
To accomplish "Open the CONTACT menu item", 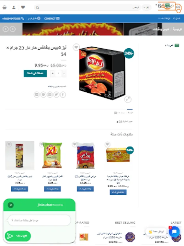I will point(52,19).
